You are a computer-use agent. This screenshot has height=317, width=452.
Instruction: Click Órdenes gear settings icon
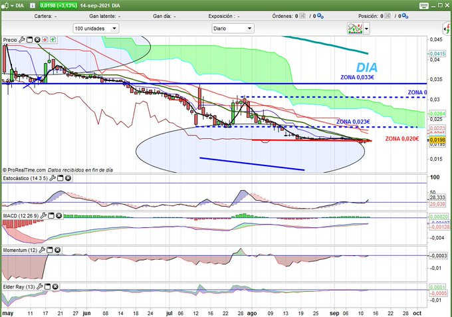point(320,16)
